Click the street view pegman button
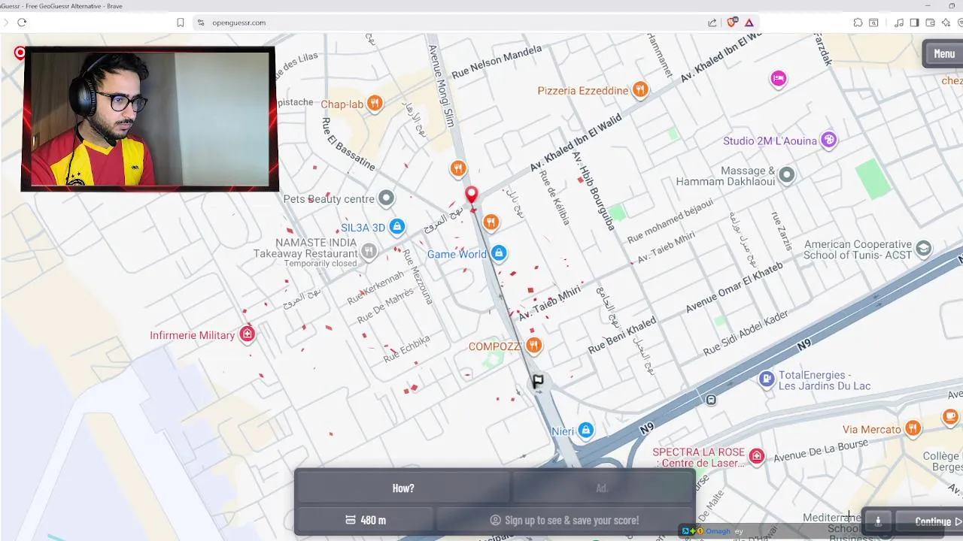 (877, 521)
